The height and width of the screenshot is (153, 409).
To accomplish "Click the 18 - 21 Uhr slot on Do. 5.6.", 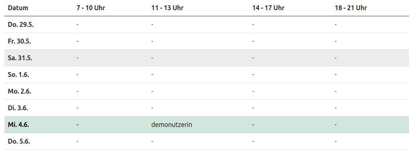I will [336, 142].
